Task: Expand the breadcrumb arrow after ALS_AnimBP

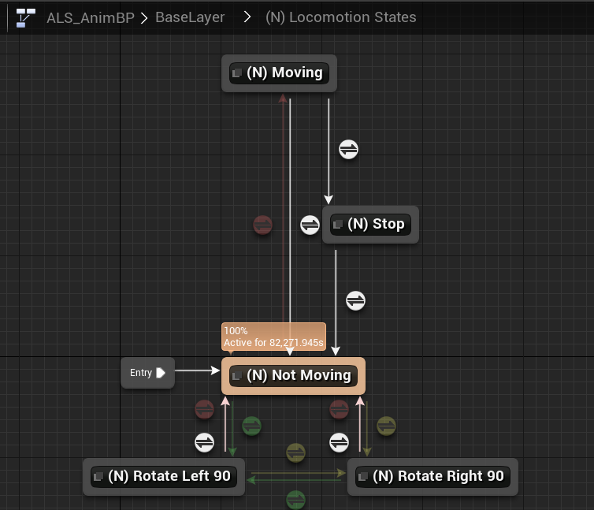Action: (144, 17)
